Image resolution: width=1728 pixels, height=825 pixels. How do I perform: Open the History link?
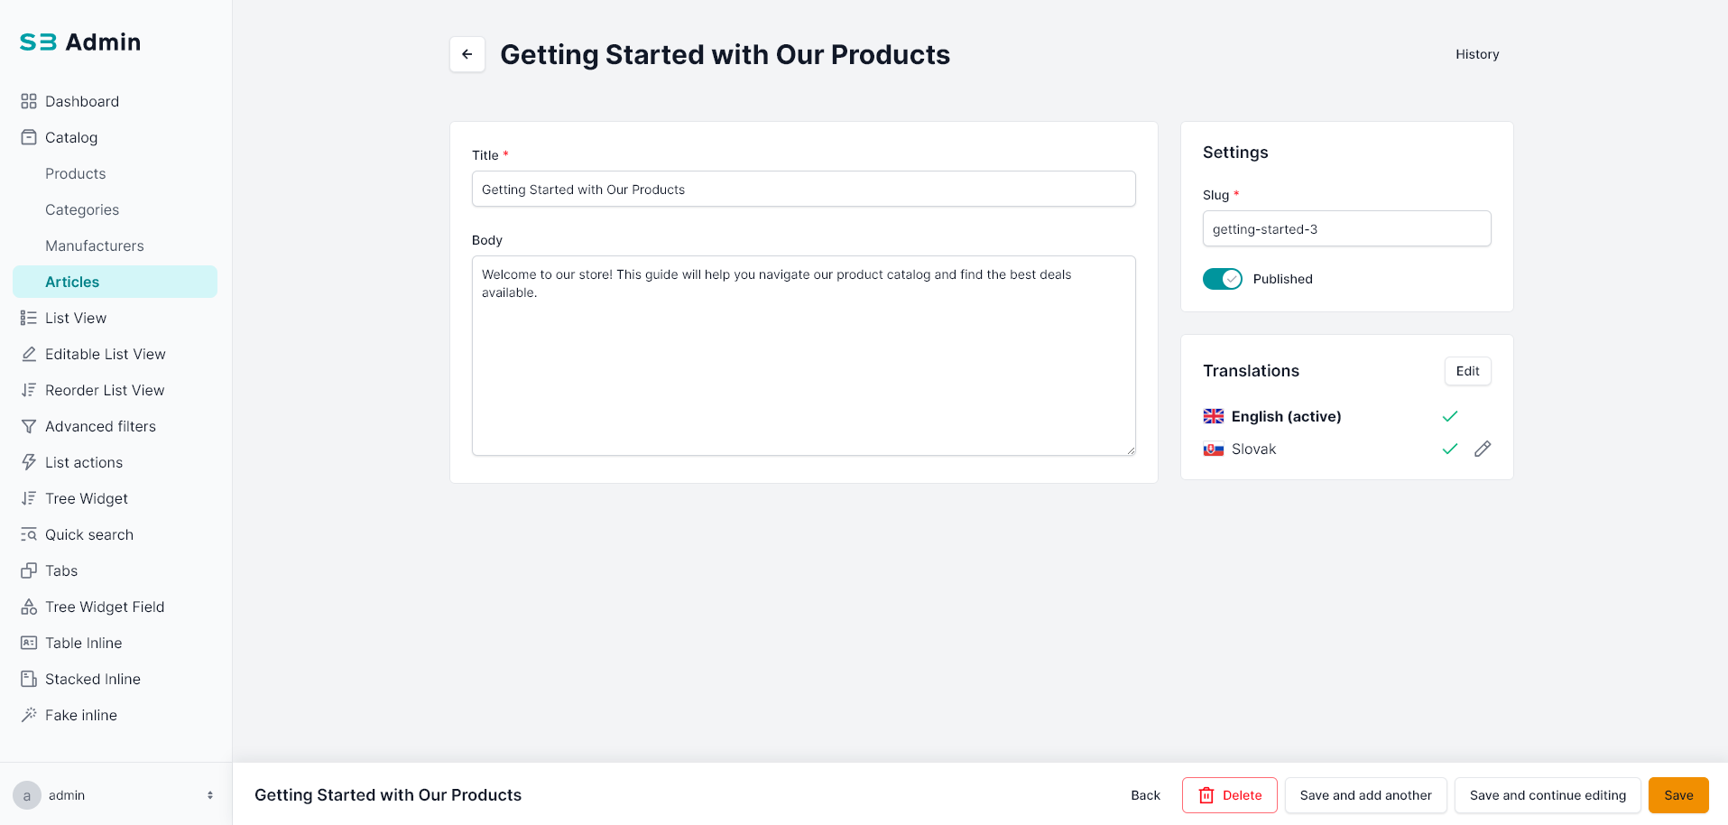(x=1476, y=54)
